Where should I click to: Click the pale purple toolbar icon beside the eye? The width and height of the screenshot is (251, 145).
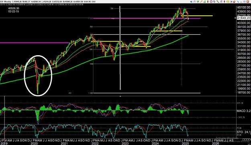pyautogui.click(x=195, y=2)
